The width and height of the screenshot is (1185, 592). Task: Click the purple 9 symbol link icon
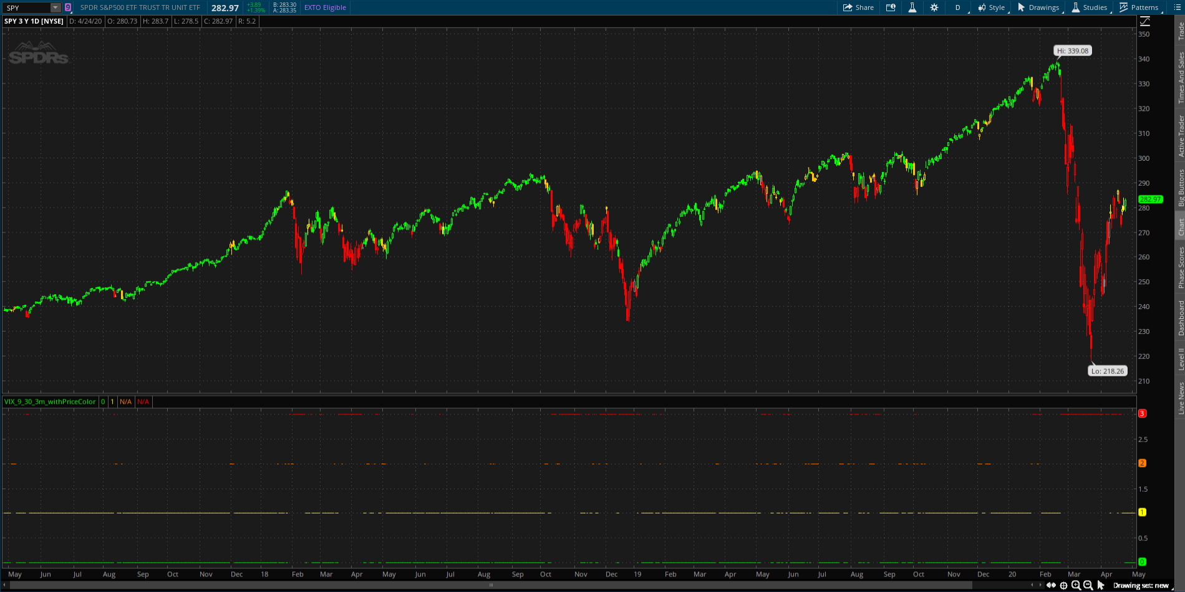[68, 7]
